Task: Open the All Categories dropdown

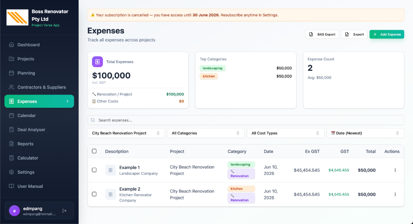Action: pyautogui.click(x=206, y=133)
